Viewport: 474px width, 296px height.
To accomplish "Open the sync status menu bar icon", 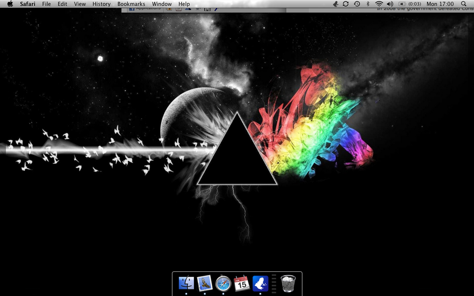I will (x=346, y=4).
